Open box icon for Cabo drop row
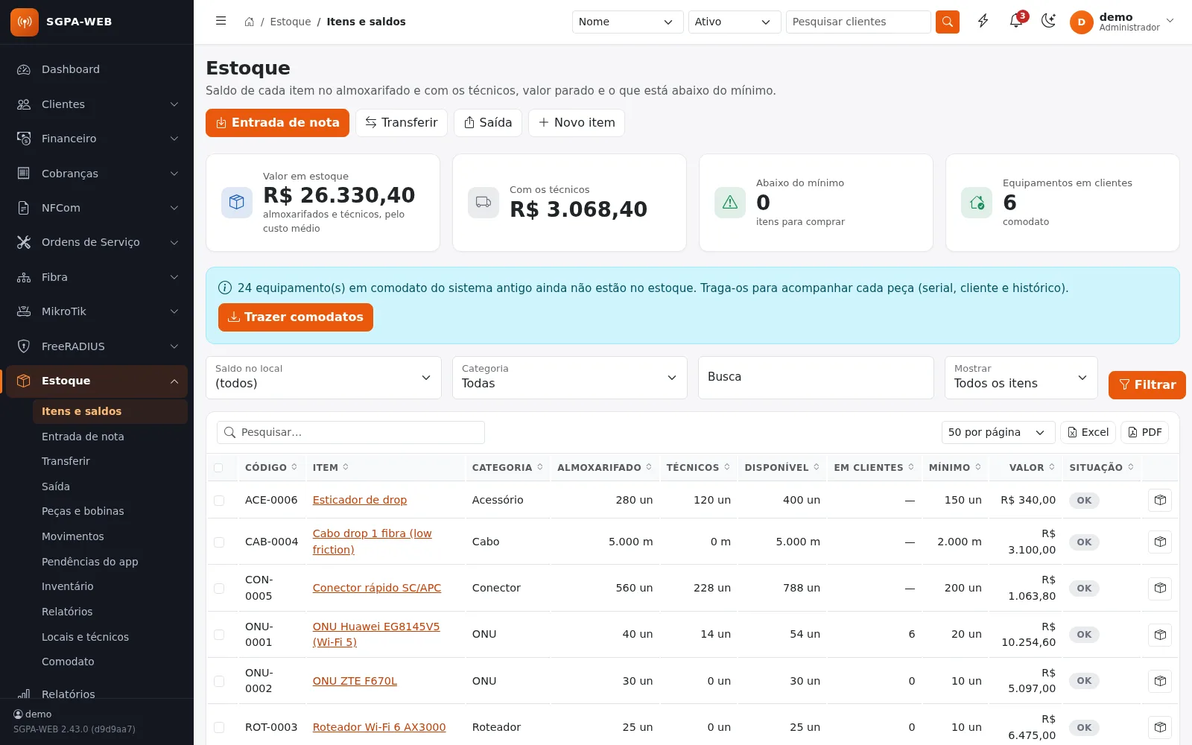 coord(1160,542)
